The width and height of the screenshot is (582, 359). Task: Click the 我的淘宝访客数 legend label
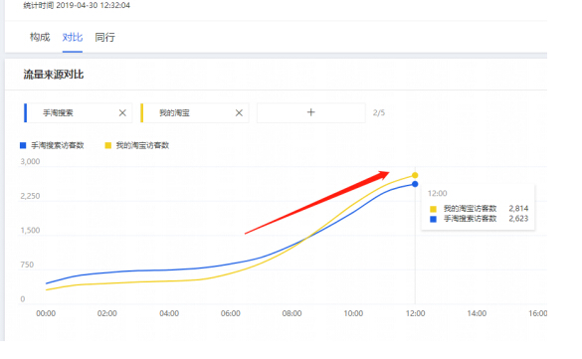pos(142,145)
